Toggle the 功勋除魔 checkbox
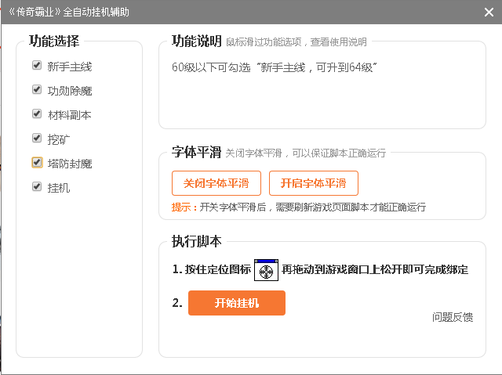Screen dimensions: 502x375 (x=37, y=90)
